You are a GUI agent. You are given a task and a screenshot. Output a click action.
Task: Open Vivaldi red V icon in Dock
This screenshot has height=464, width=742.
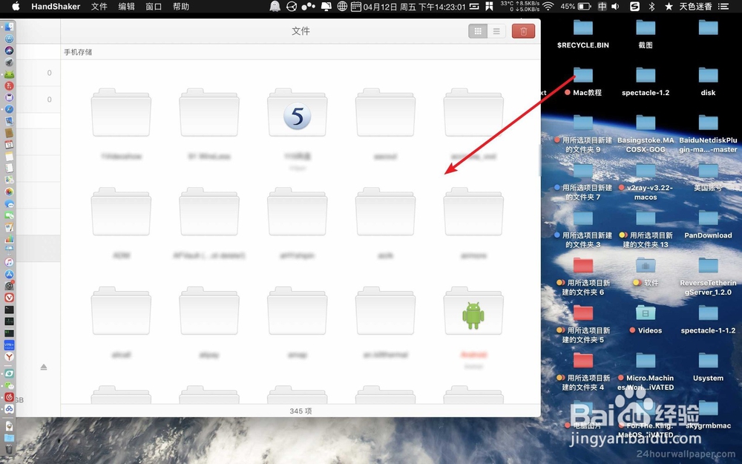click(9, 298)
